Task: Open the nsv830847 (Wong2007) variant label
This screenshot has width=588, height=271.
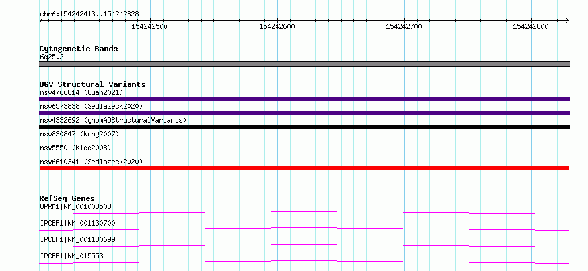Action: (x=79, y=134)
